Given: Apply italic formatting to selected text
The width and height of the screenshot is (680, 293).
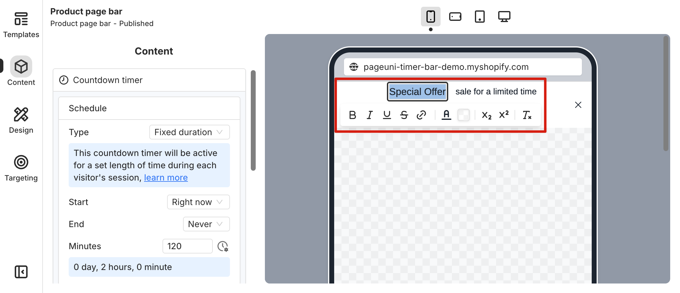Looking at the screenshot, I should click(370, 115).
